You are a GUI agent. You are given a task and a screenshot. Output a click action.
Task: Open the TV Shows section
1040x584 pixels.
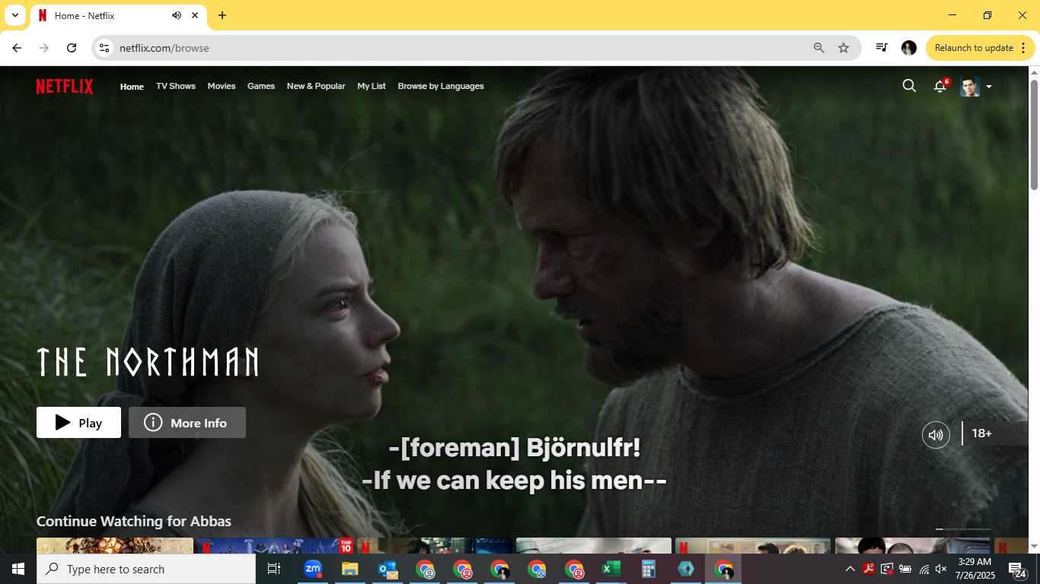coord(176,86)
